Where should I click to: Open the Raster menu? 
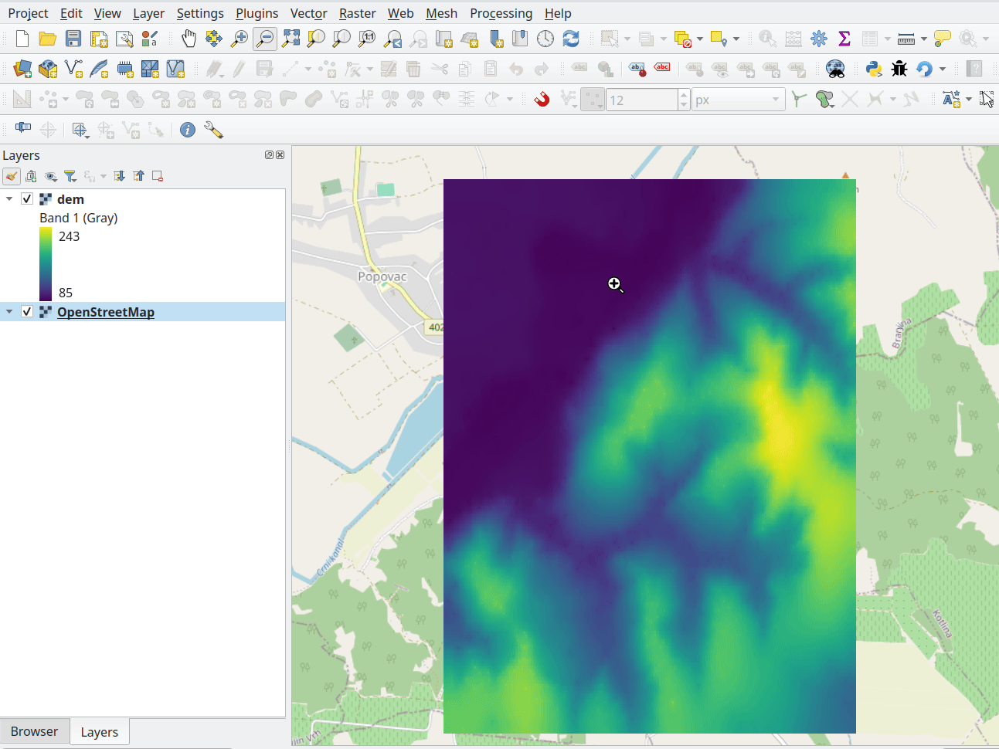pos(357,13)
